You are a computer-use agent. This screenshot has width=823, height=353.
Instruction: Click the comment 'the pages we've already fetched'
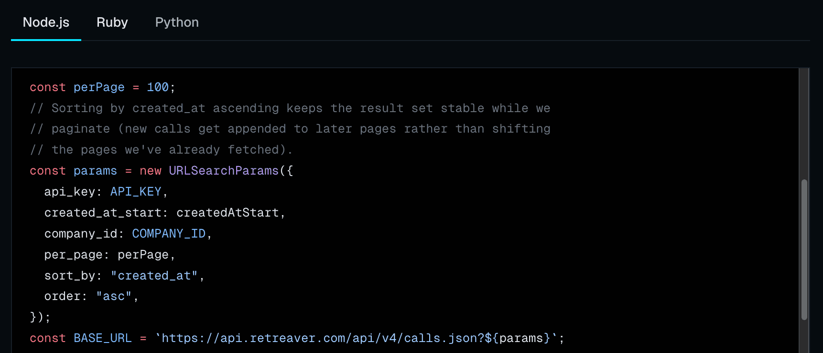[161, 150]
